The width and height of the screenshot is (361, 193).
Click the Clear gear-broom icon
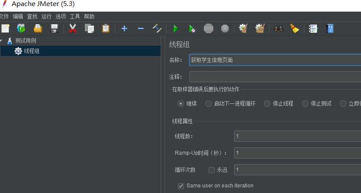tap(243, 29)
